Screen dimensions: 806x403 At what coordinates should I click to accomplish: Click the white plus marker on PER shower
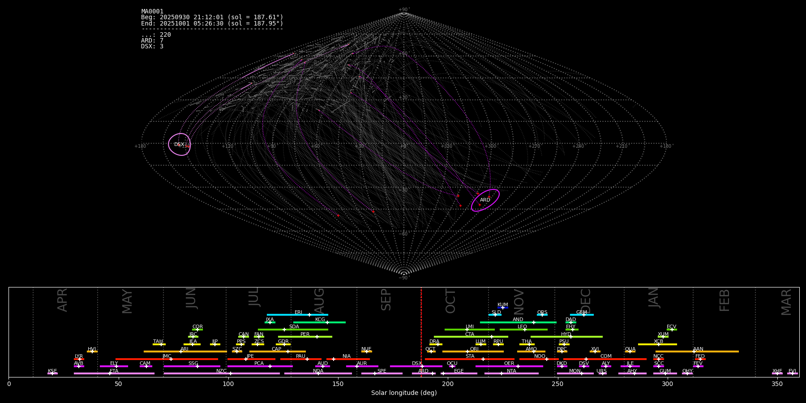317,337
